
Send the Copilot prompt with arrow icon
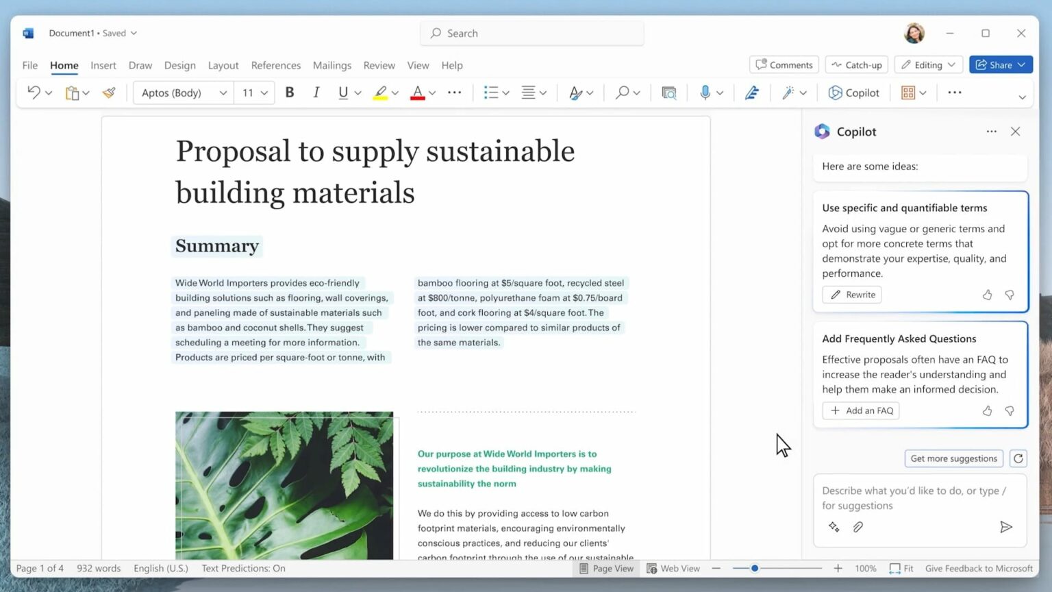pos(1005,527)
